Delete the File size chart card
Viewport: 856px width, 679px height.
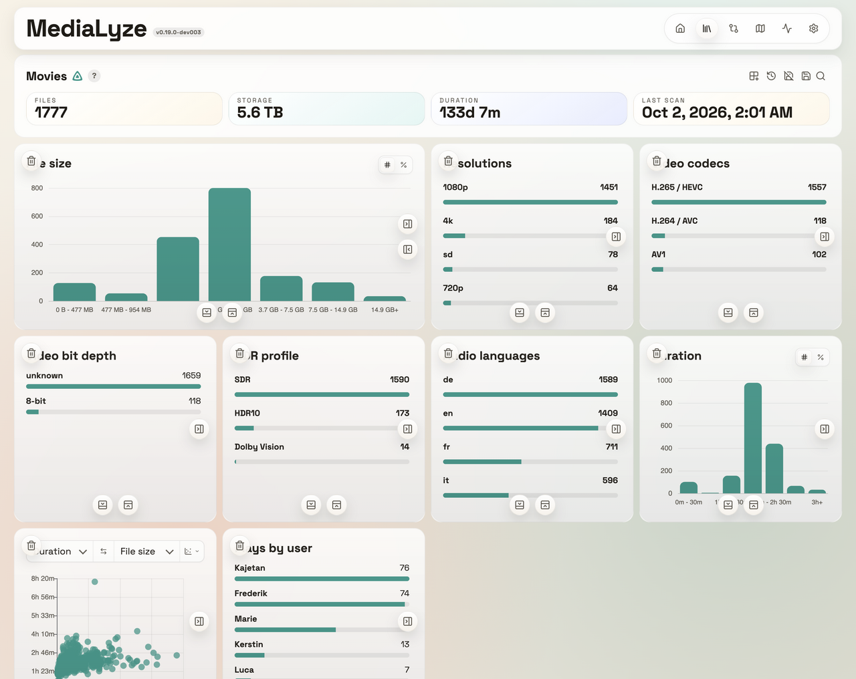click(31, 161)
